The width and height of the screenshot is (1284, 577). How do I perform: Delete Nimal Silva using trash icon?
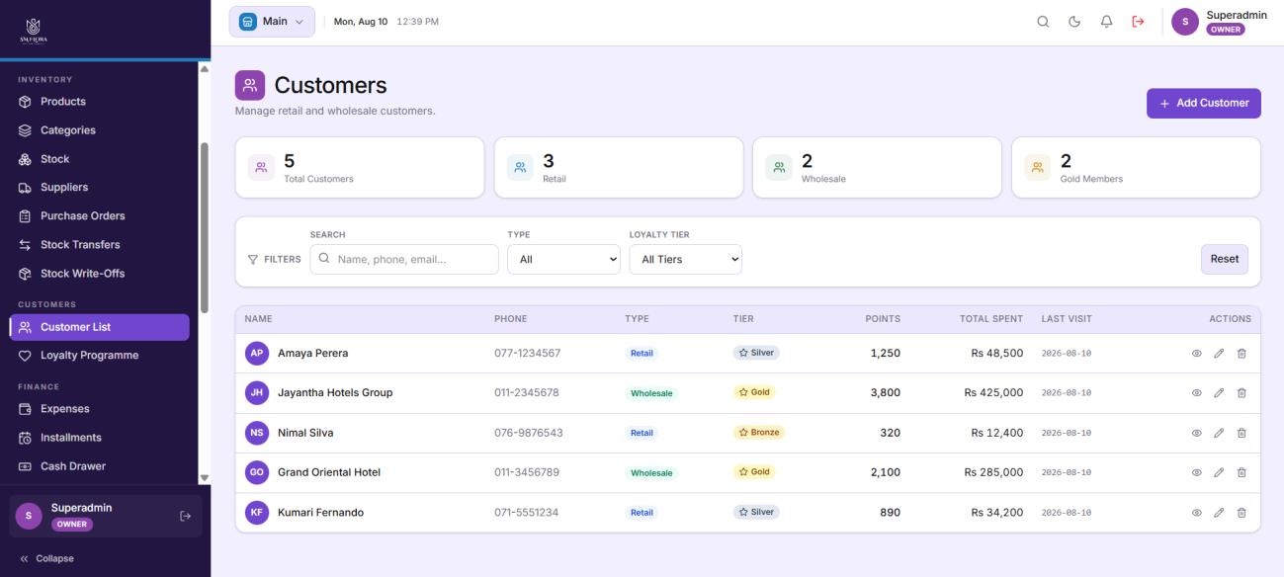pos(1241,433)
